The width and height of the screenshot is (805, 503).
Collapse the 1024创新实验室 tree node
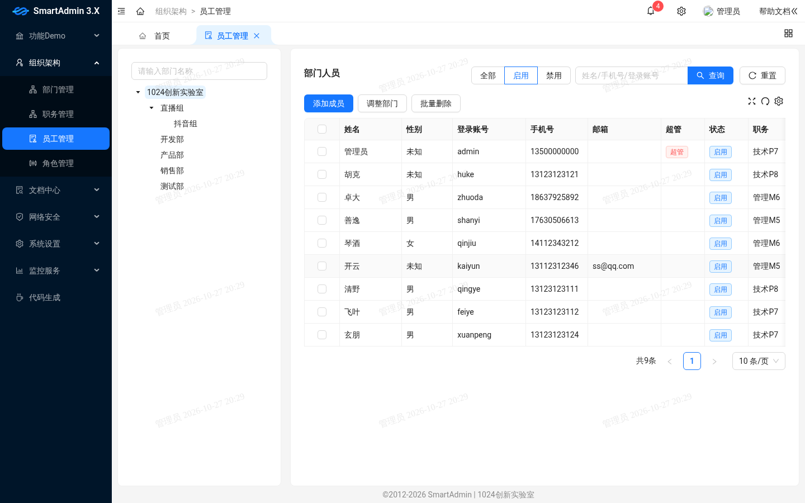point(138,92)
